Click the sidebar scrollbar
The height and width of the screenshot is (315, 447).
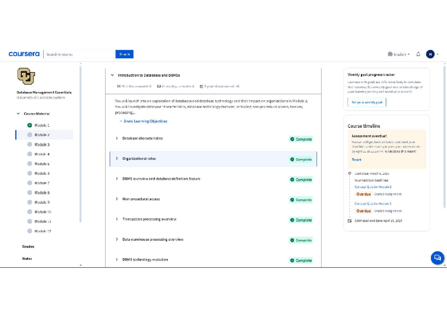pos(80,144)
